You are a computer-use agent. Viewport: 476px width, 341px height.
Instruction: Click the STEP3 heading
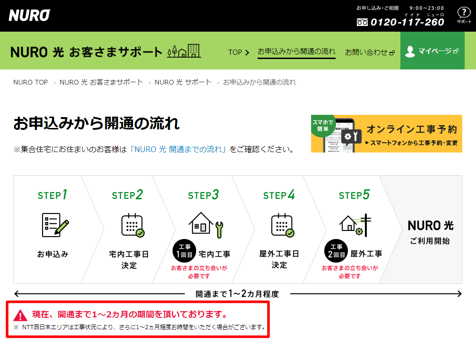click(x=203, y=195)
